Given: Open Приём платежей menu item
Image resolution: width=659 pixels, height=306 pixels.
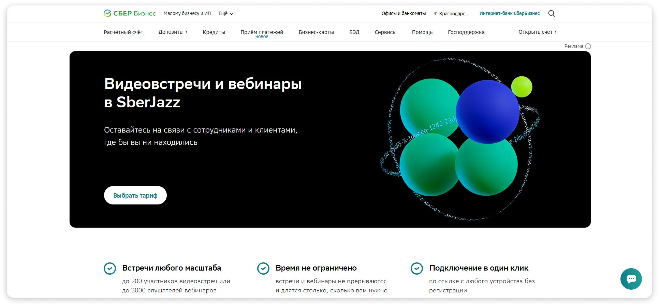Looking at the screenshot, I should pos(262,32).
